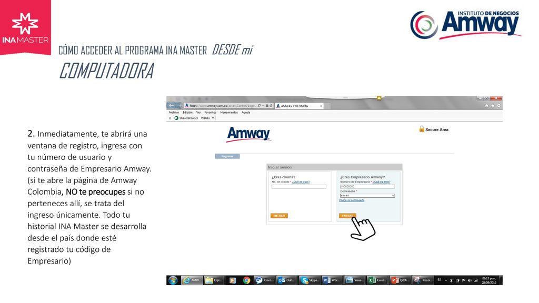Click the ES language indicator in tray
The image size is (539, 303).
(x=439, y=280)
